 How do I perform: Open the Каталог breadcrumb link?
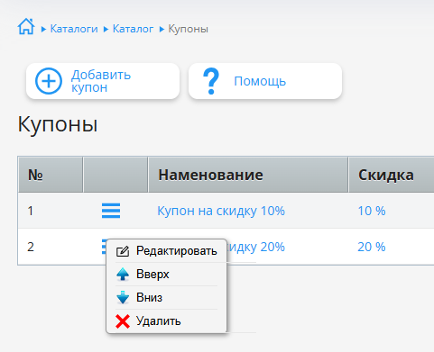(x=133, y=29)
